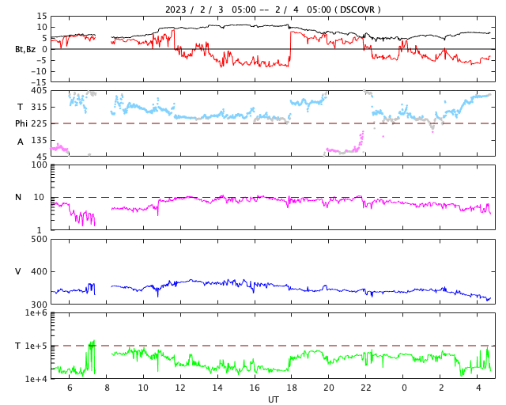Click the 45 tick label
Image resolution: width=506 pixels, height=405 pixels.
[42, 157]
